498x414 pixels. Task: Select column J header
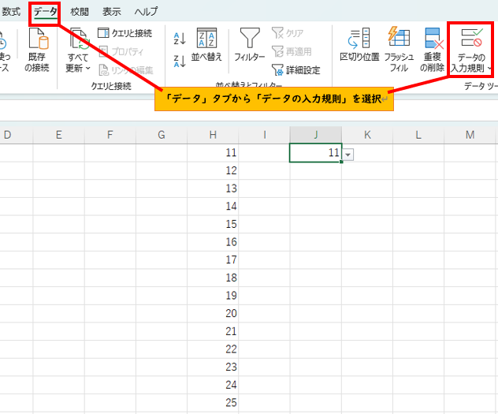click(x=316, y=135)
